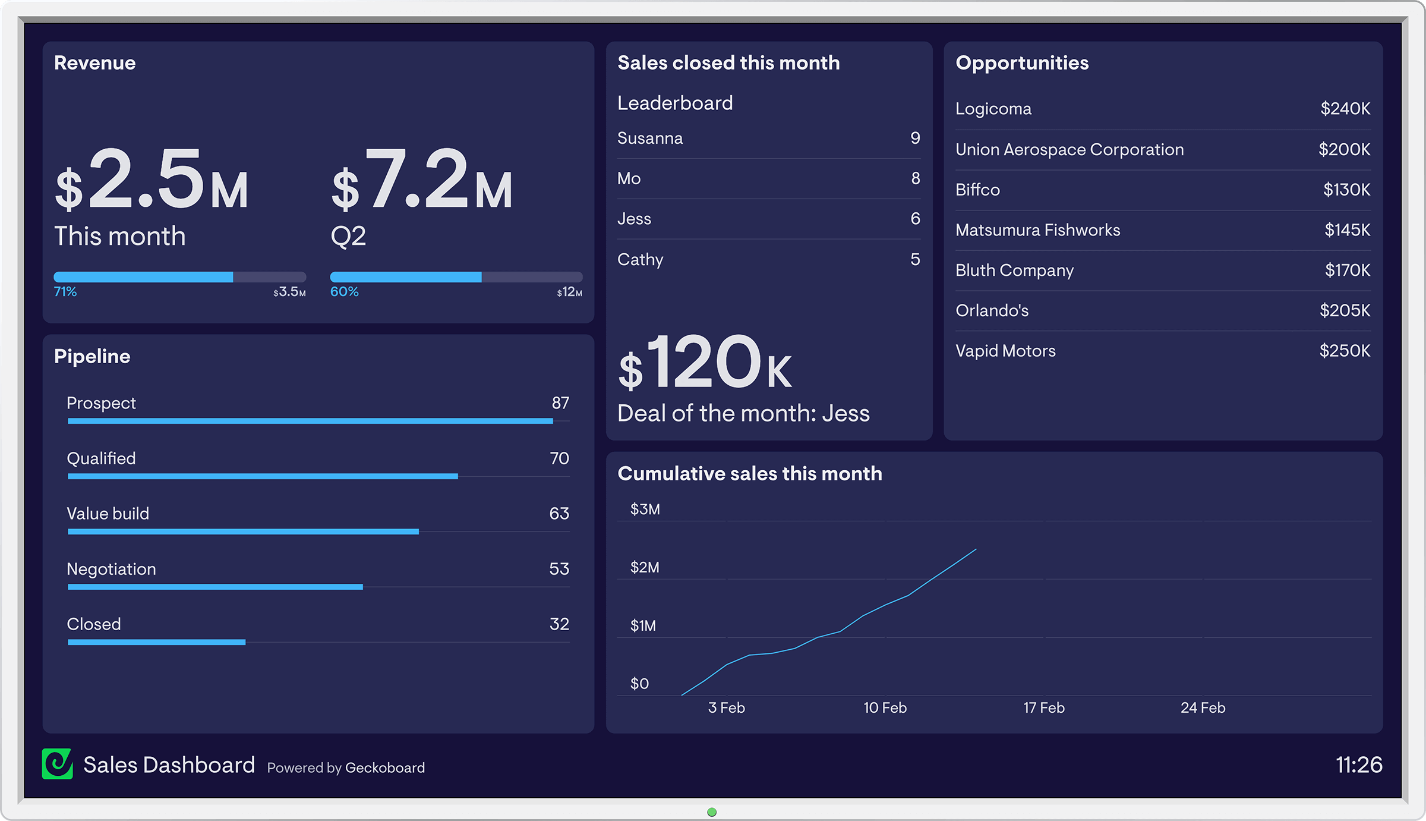This screenshot has height=821, width=1426.
Task: Click the Powered by Geckoboard link
Action: tap(346, 767)
